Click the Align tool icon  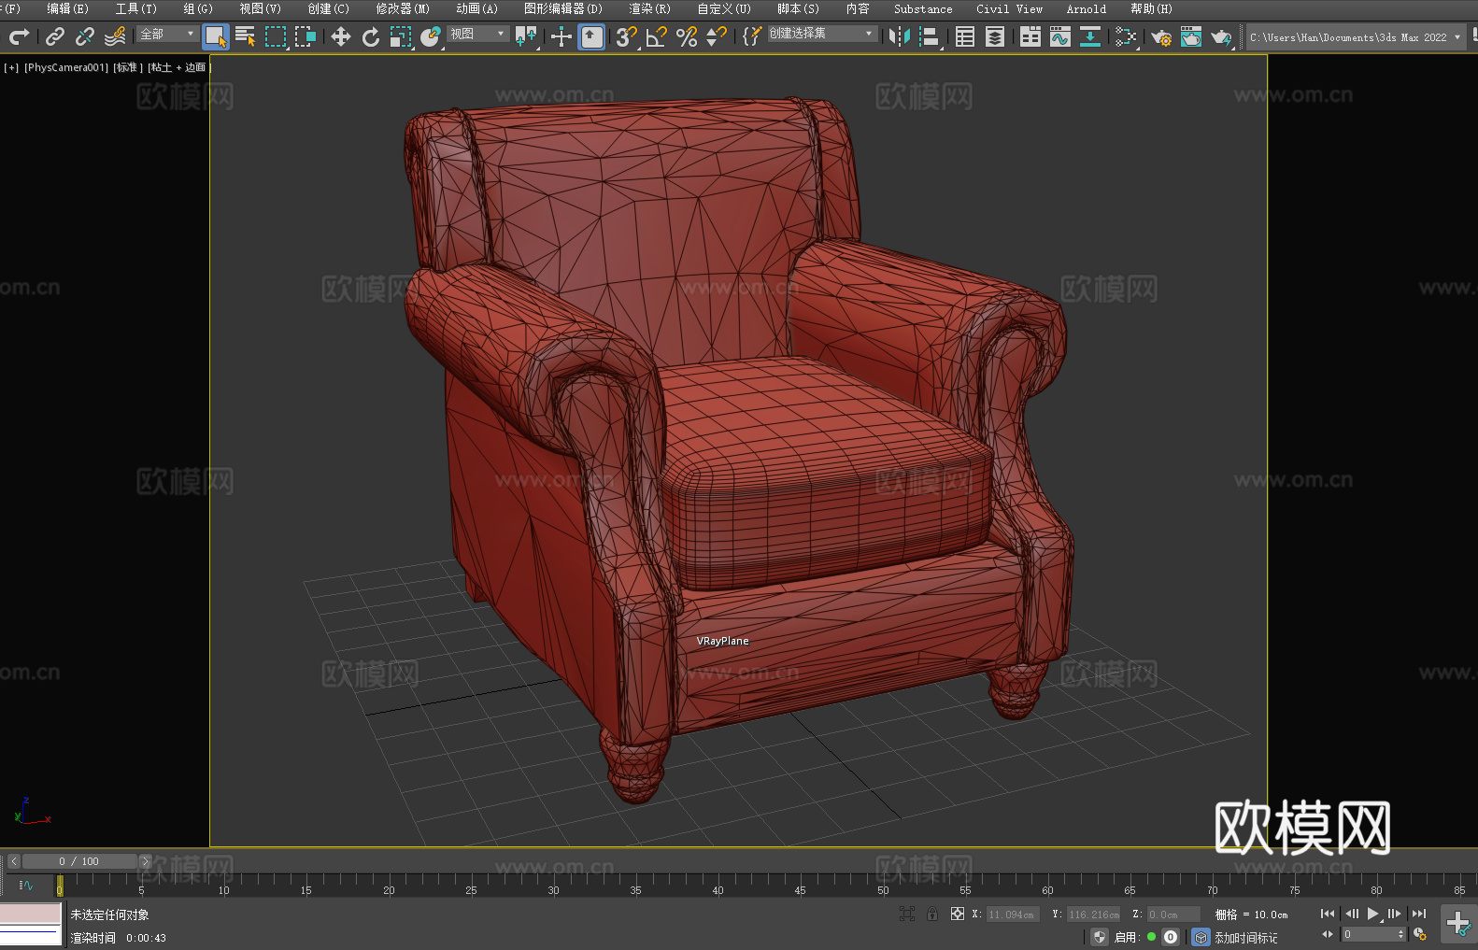(930, 36)
